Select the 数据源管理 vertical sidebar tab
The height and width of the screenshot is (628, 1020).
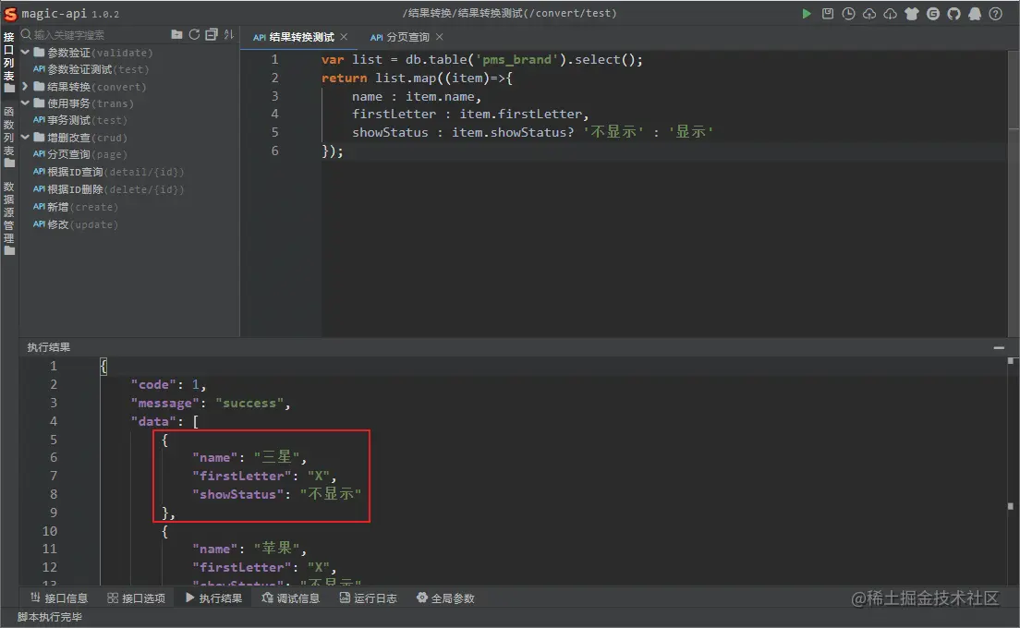[x=9, y=218]
